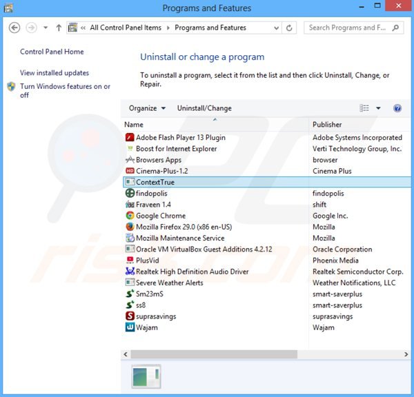Click the horizontal scrollbar thumb
This screenshot has height=397, width=414.
tap(214, 354)
